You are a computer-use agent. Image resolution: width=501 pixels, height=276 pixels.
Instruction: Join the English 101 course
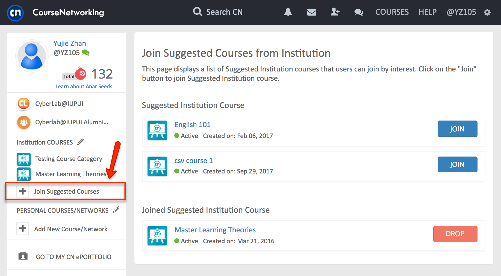pyautogui.click(x=457, y=129)
